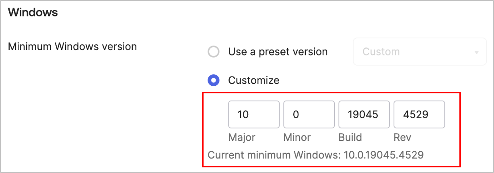Viewport: 494px width, 173px height.
Task: Click the "Use a preset version" label text
Action: [278, 52]
